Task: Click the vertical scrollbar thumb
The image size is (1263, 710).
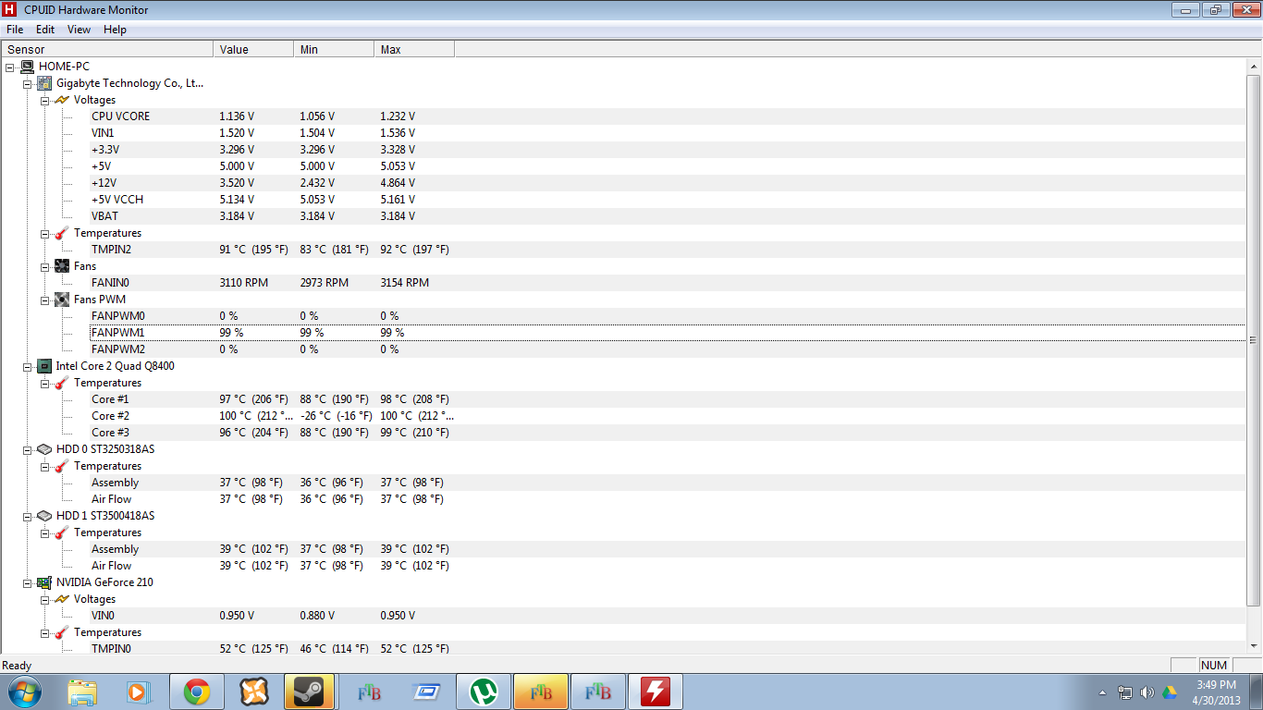Action: (1254, 340)
